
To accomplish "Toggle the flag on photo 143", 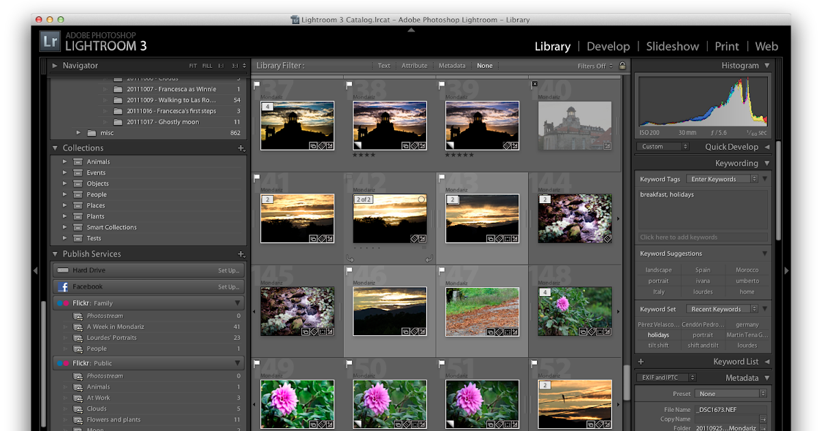I will (442, 178).
